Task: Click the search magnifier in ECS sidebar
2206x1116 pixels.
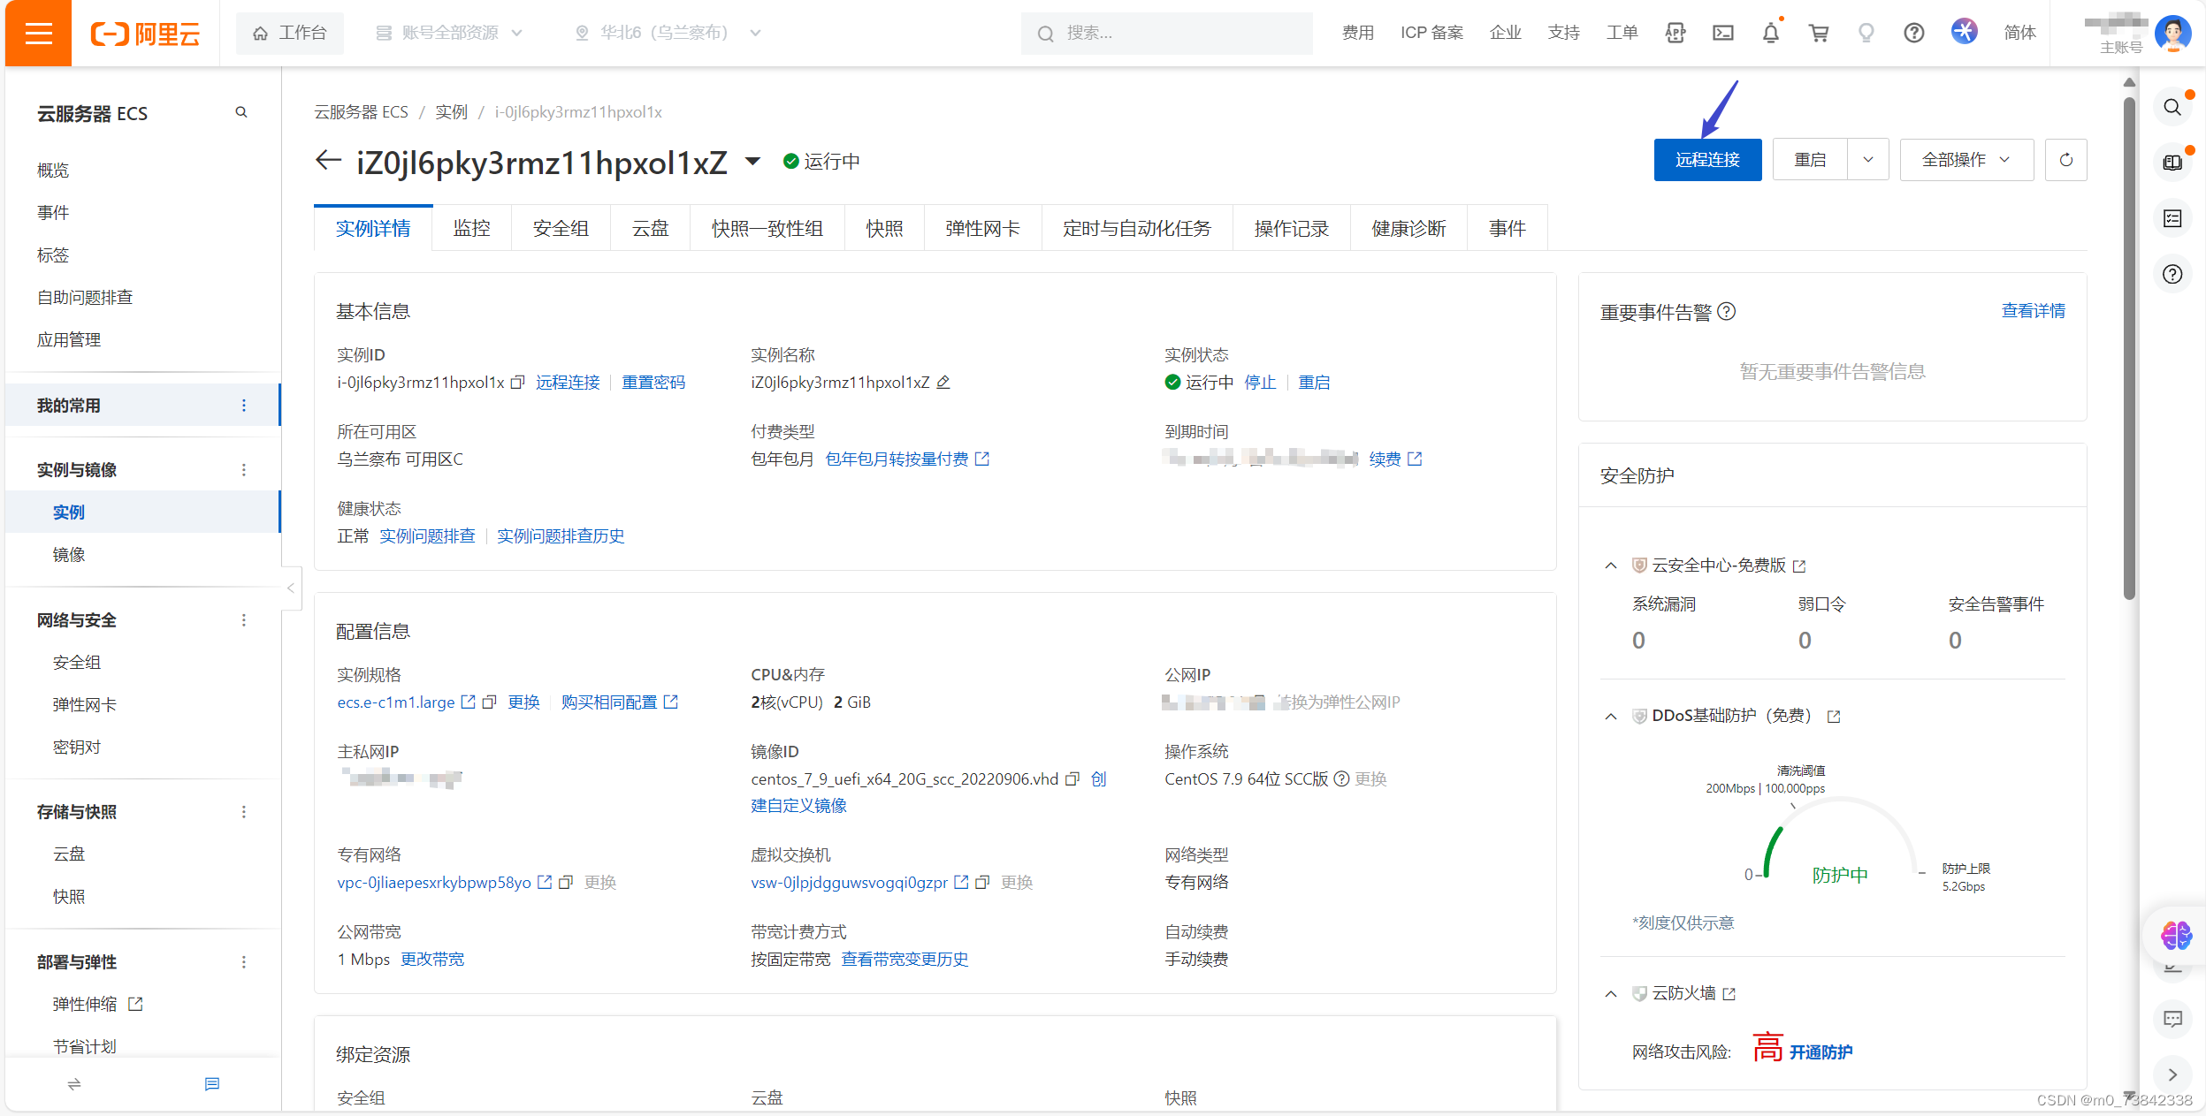Action: point(241,112)
